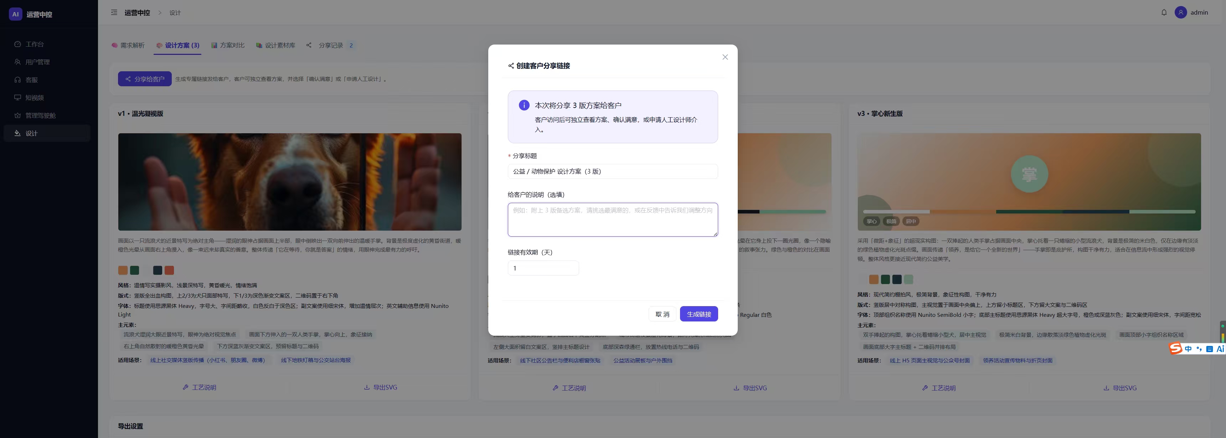Focus the 给客户的说明 textarea

613,220
